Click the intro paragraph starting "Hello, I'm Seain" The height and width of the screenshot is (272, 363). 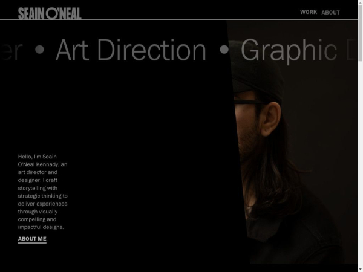point(43,192)
